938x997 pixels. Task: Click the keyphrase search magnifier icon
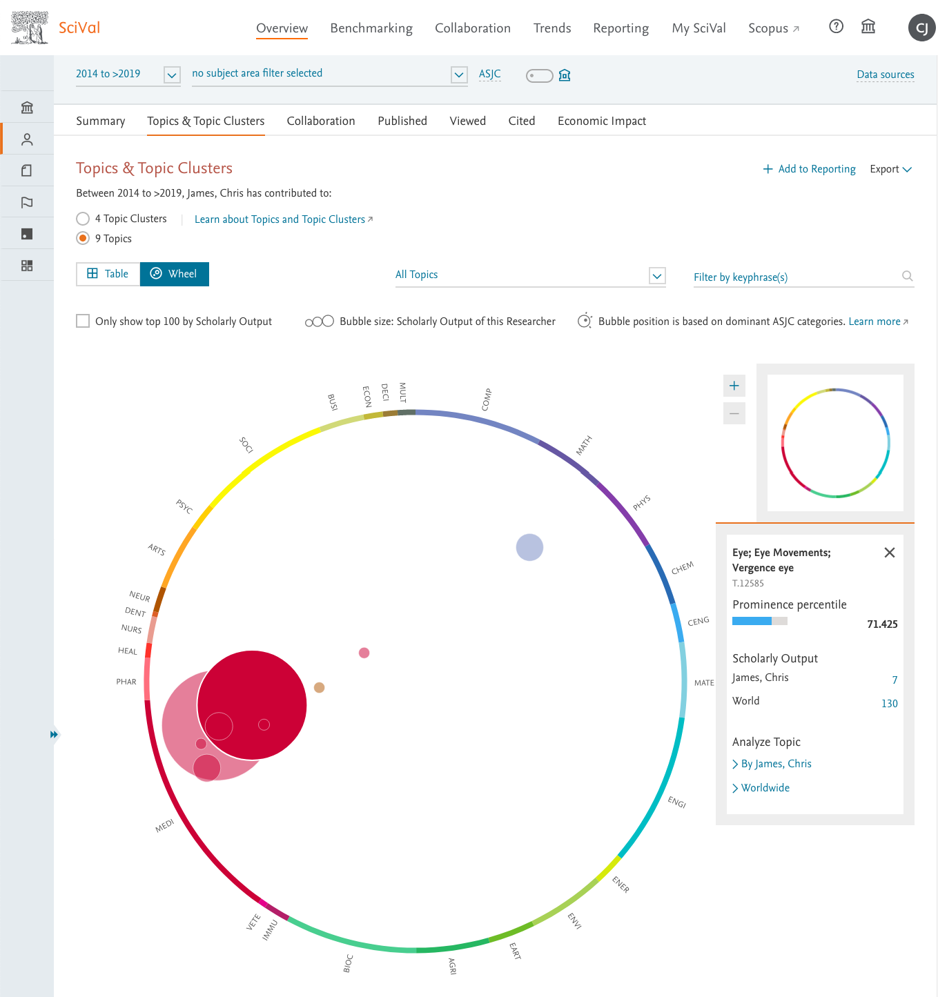click(x=907, y=276)
